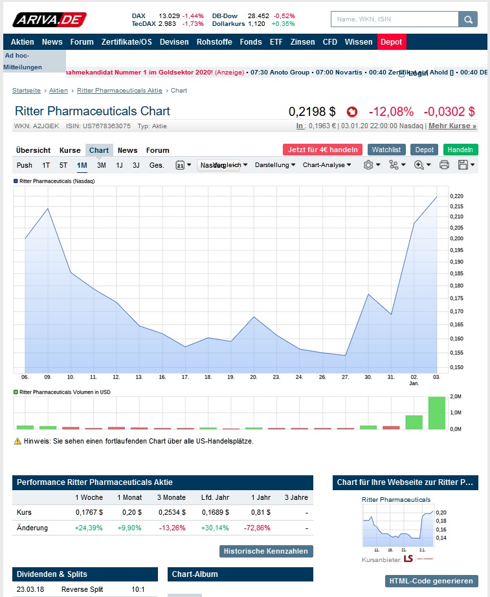Open the Rohstoffe menu item
Image resolution: width=490 pixels, height=597 pixels.
pos(214,42)
